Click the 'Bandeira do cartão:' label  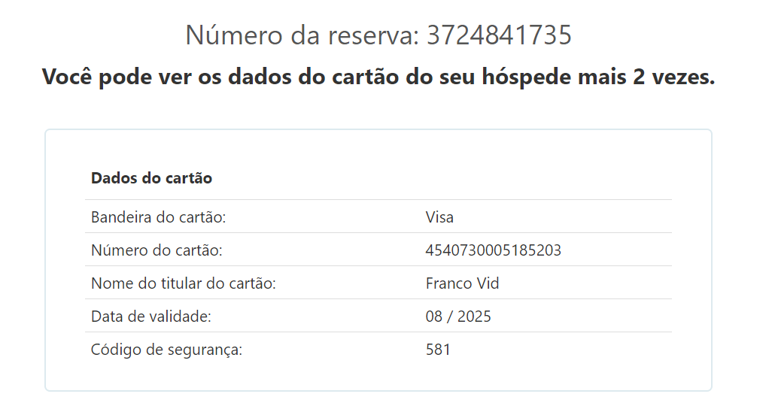click(x=158, y=217)
